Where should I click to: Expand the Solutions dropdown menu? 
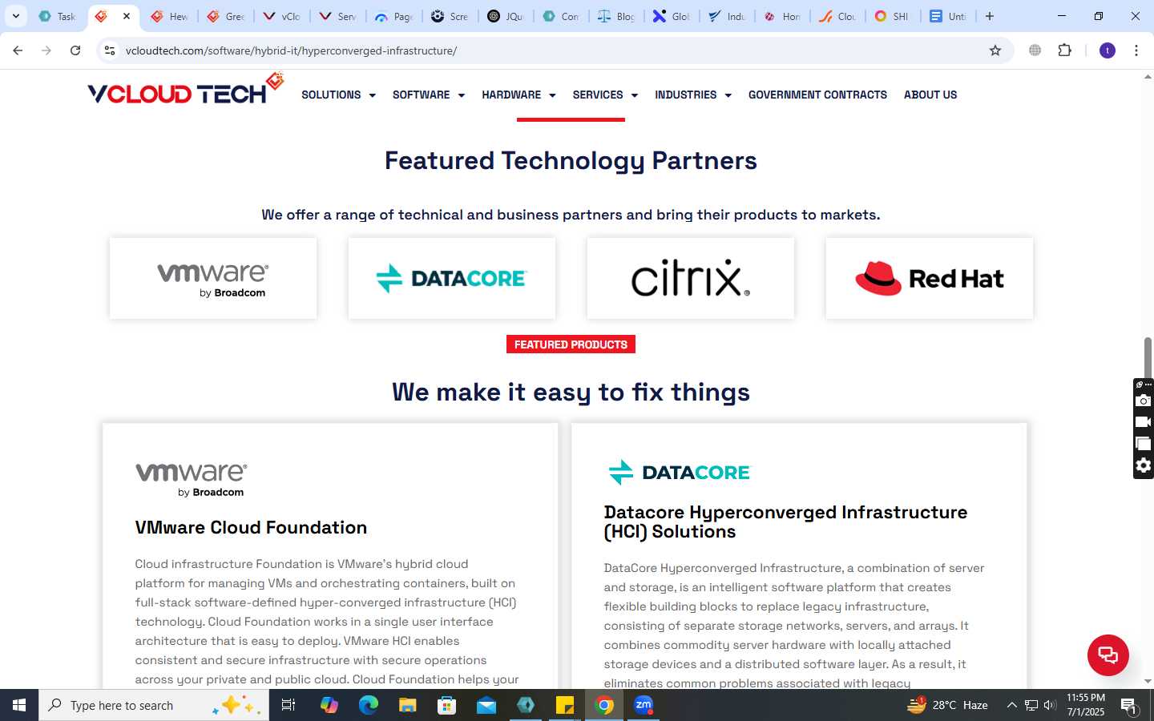tap(338, 95)
